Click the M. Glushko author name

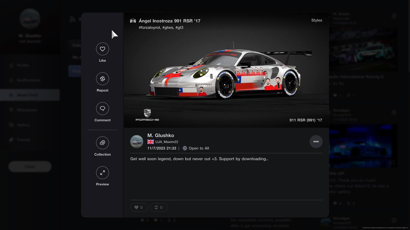pos(161,136)
